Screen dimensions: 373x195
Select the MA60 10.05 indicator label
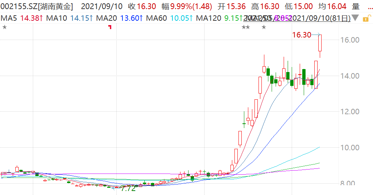click(170, 18)
